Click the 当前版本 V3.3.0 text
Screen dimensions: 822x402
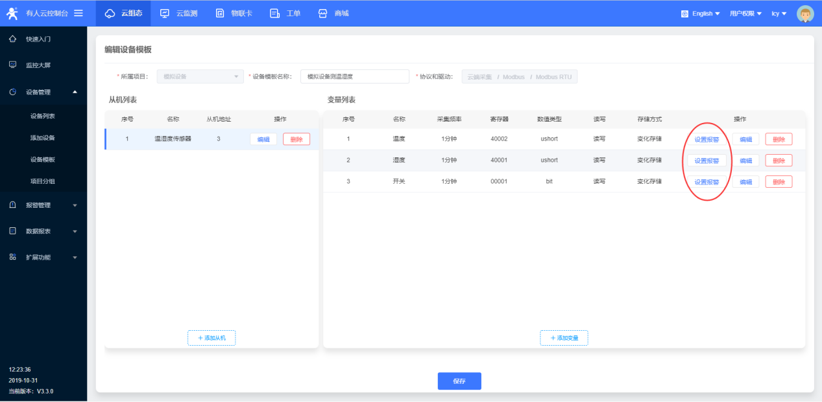click(31, 391)
